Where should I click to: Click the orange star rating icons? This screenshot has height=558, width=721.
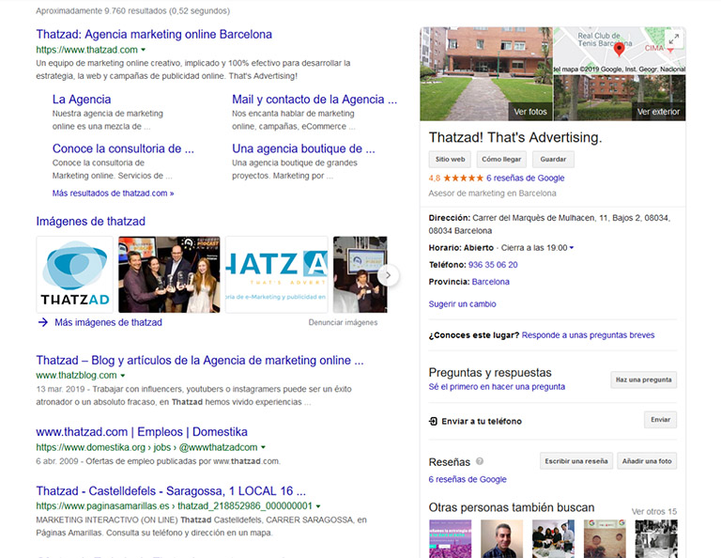tap(463, 178)
